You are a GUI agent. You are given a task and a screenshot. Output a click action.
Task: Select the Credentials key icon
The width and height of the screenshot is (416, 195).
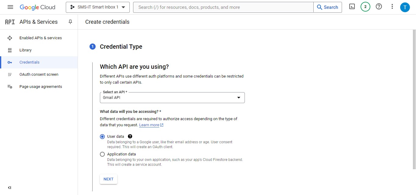click(10, 62)
